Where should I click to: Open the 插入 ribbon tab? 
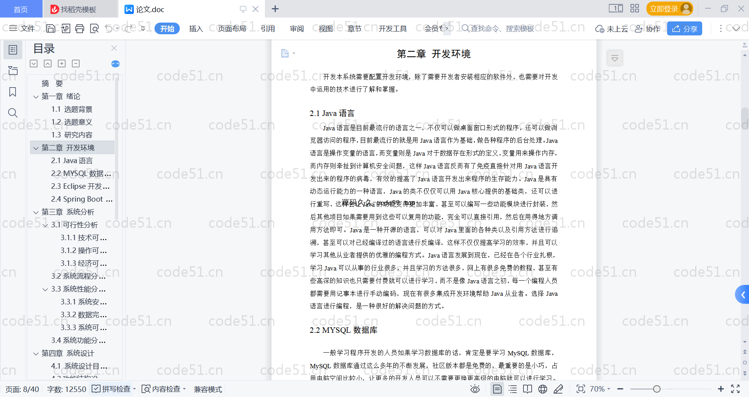tap(196, 28)
